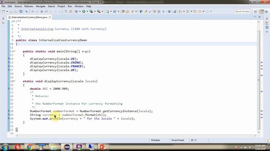Viewport: 270px width, 151px height.
Task: Click the New Java Class icon
Action: pos(115,11)
